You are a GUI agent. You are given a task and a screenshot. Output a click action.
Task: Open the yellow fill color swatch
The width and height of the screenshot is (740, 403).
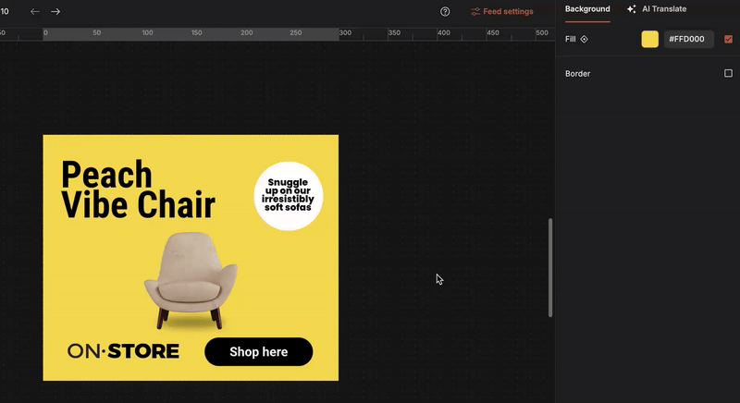point(650,40)
